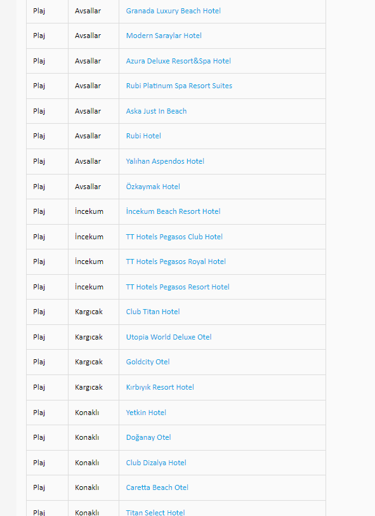The width and height of the screenshot is (375, 516).
Task: Click Konaklı cell in Club Dizalya Hotel row
Action: pyautogui.click(x=93, y=462)
